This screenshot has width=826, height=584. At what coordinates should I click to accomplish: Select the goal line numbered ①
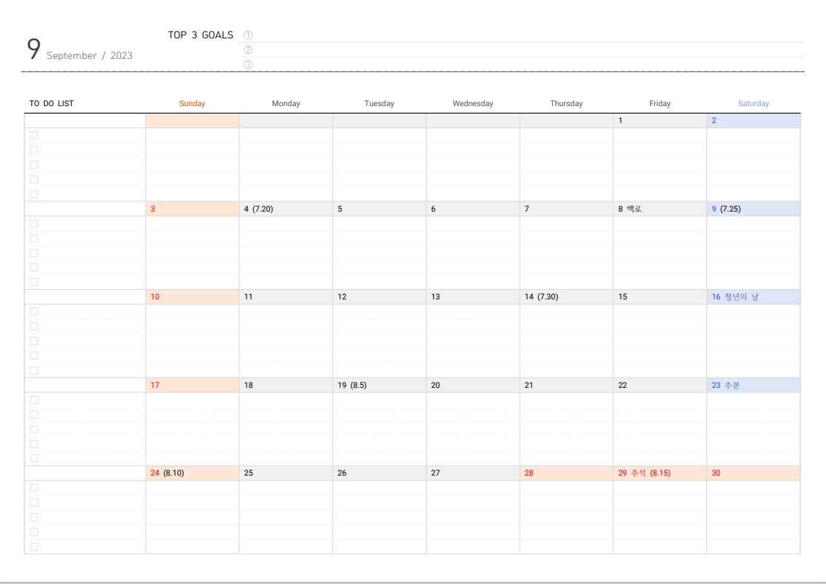coord(522,35)
